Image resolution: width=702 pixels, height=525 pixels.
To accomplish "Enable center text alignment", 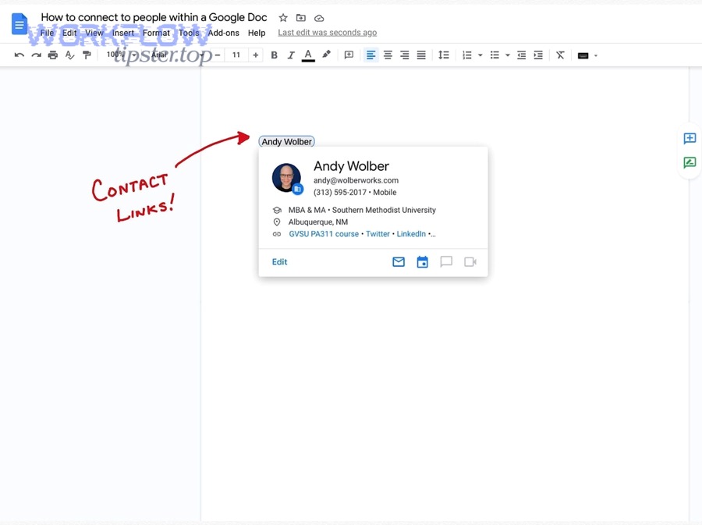I will (x=388, y=55).
